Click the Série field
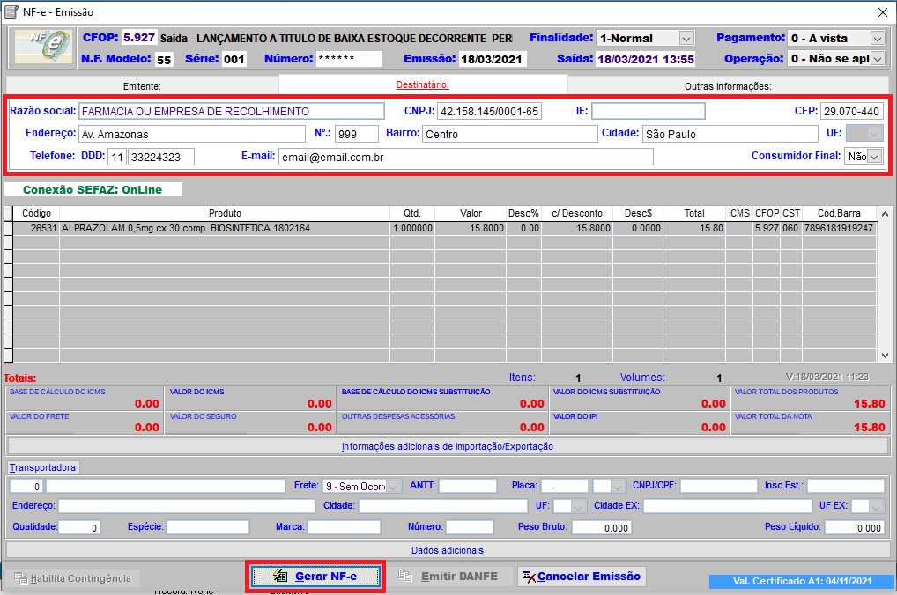 pos(234,59)
